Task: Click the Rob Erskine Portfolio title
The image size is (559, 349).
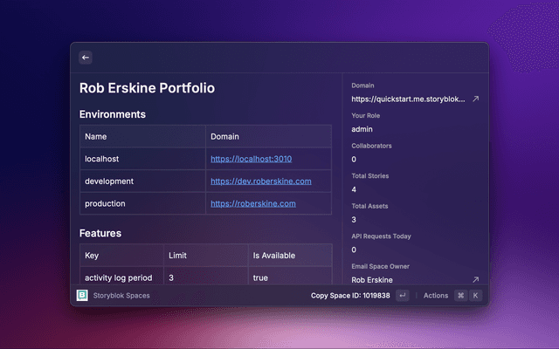Action: point(147,87)
